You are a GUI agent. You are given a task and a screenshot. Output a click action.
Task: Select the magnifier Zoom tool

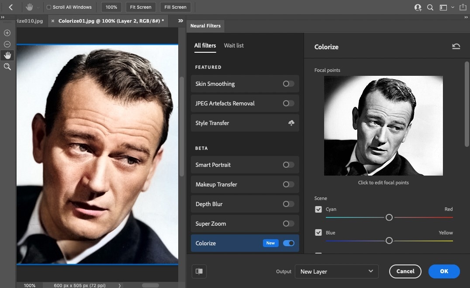(x=7, y=67)
